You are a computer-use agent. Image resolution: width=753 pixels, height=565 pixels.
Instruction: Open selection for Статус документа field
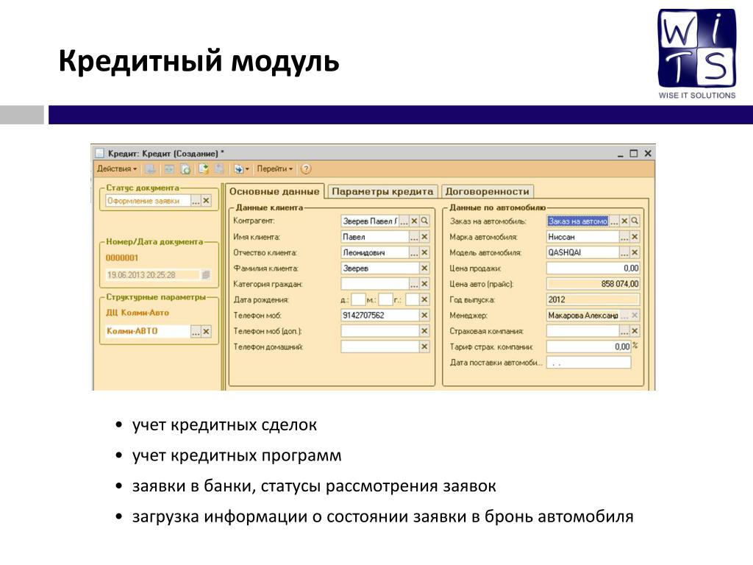(x=196, y=201)
